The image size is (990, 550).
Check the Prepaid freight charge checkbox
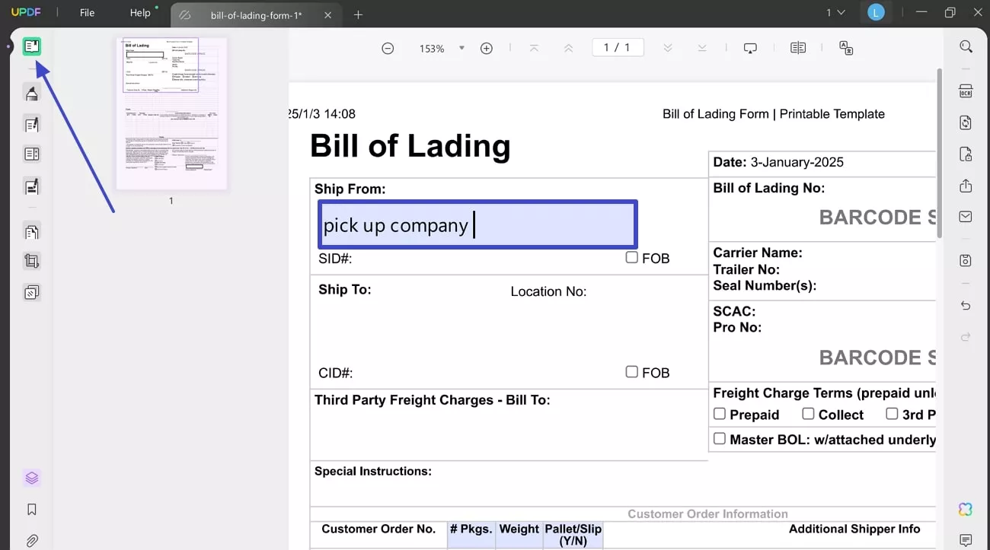pos(720,413)
